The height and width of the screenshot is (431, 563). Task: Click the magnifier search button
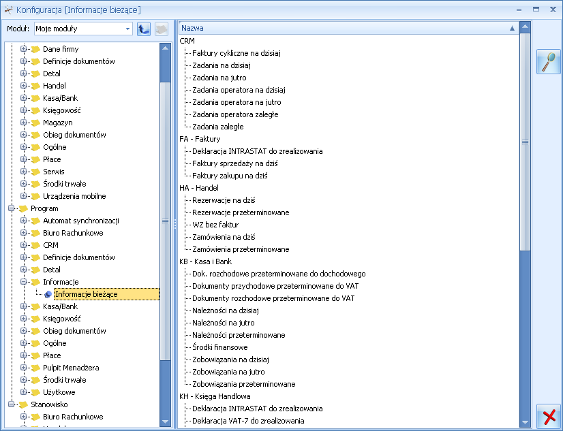click(x=548, y=62)
